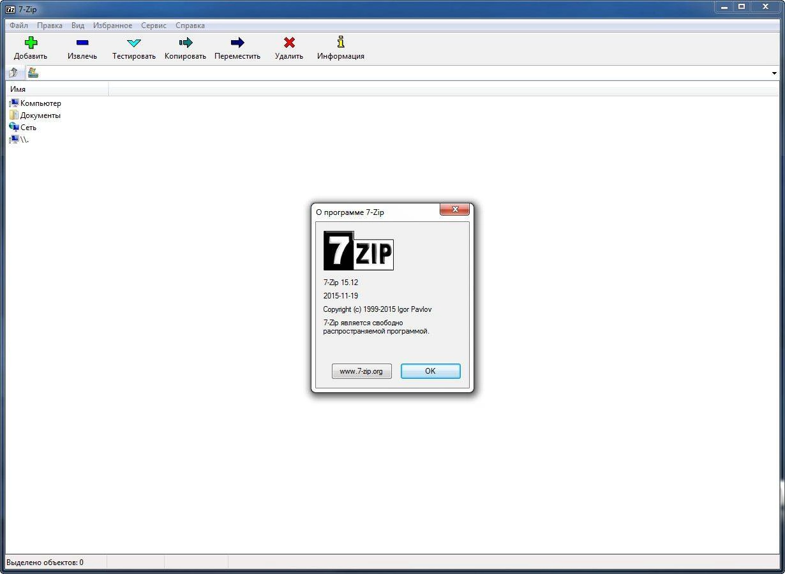Click the Переместить blue arrow icon

point(237,43)
